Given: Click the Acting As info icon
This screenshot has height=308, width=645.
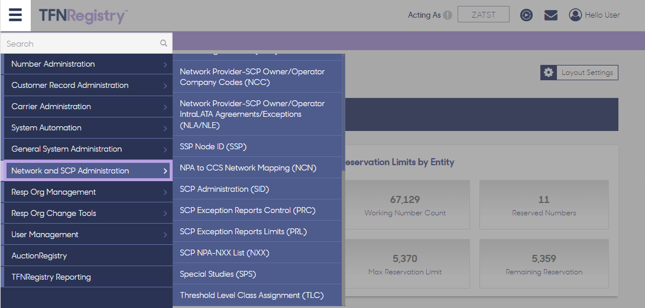Looking at the screenshot, I should click(x=448, y=15).
